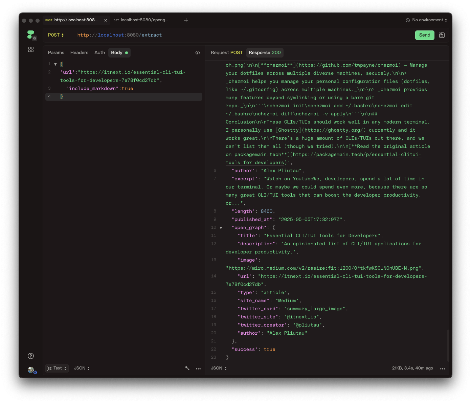Click the Yaak app logo icon
Screen dimensions: 471x403
coord(31,35)
